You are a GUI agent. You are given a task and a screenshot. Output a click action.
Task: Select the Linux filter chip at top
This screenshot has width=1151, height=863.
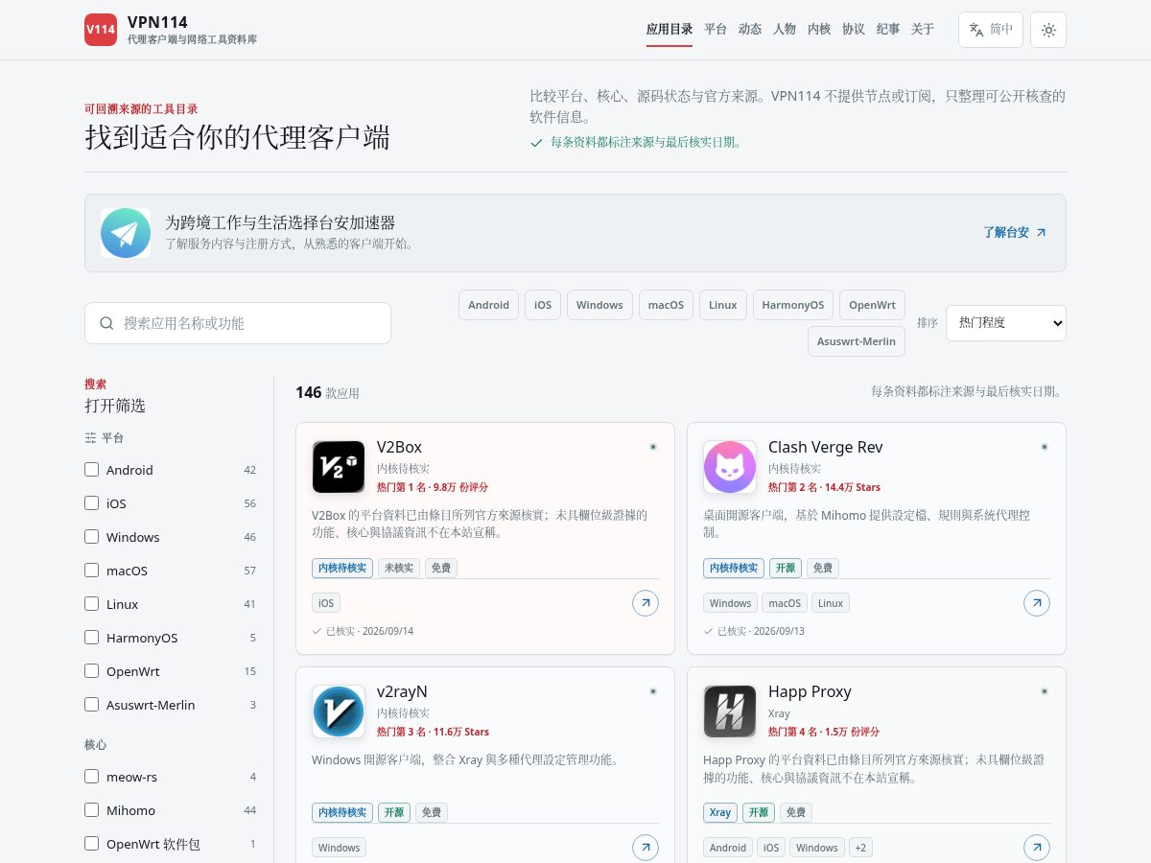point(723,305)
